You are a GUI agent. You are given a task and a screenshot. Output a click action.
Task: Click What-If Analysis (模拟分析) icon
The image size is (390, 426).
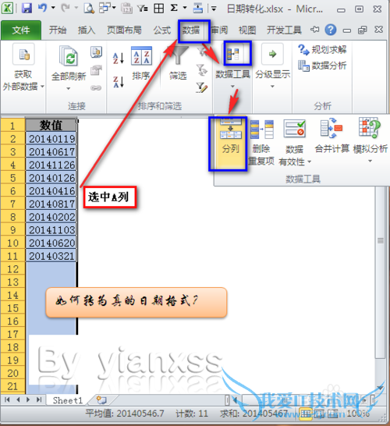point(370,128)
